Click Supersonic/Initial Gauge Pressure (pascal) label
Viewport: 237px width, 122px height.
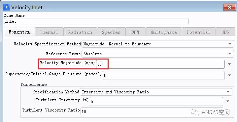coord(54,74)
